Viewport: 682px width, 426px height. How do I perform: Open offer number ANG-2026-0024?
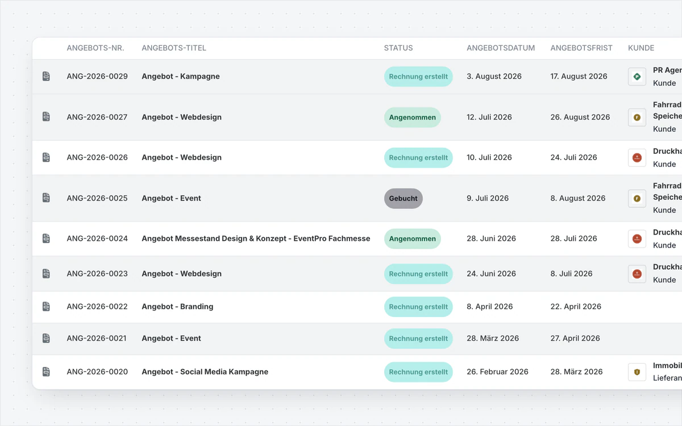pyautogui.click(x=97, y=239)
